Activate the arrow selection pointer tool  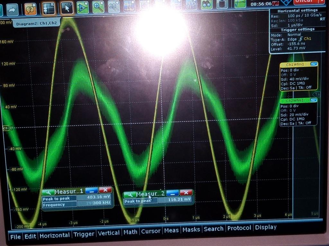(67, 8)
